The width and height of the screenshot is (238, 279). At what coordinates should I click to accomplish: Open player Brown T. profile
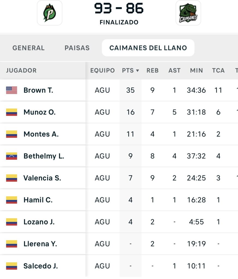pos(38,90)
